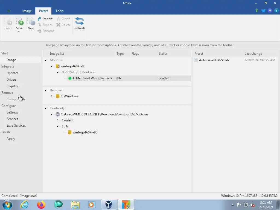Open the Image page in sidebar
The image size is (280, 210).
[x=11, y=60]
